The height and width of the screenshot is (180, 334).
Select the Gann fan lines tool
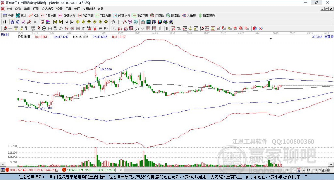(120, 28)
